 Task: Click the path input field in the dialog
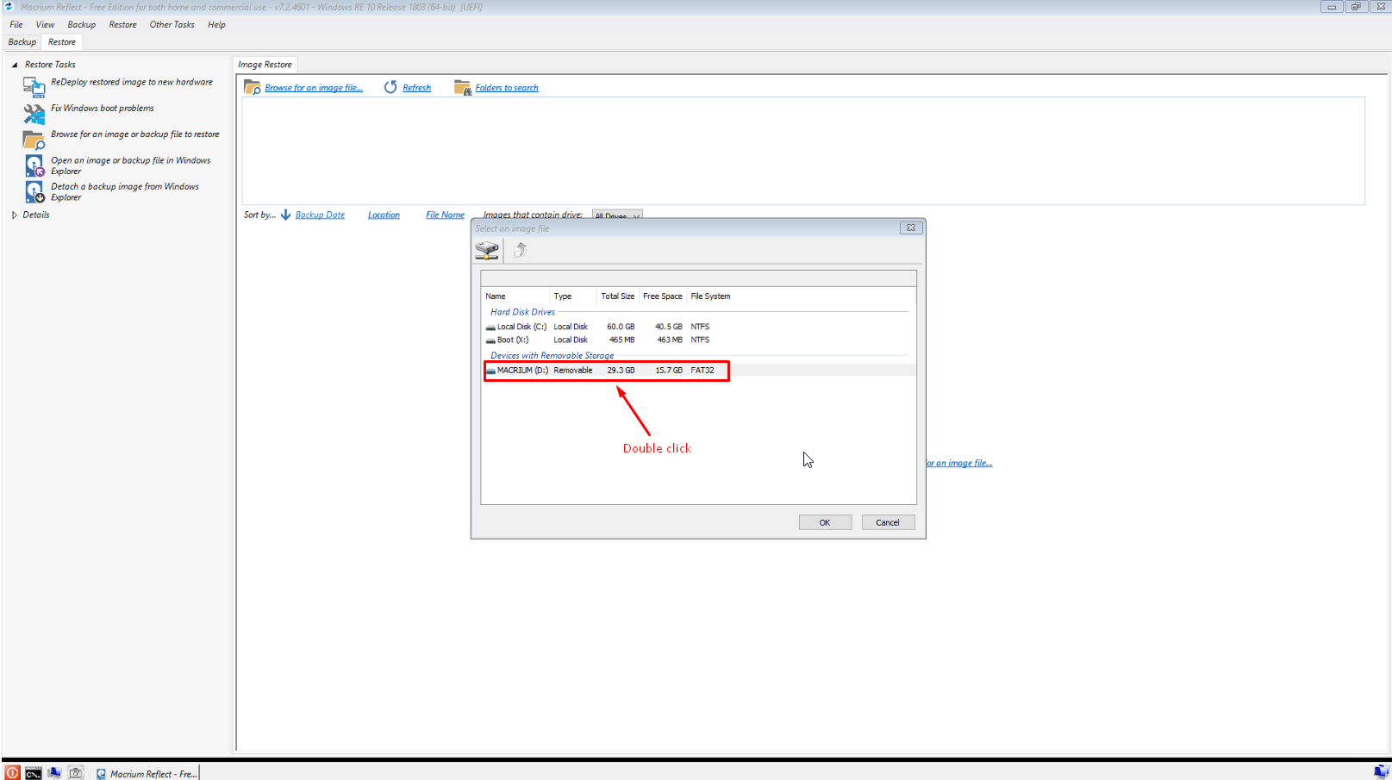click(698, 278)
